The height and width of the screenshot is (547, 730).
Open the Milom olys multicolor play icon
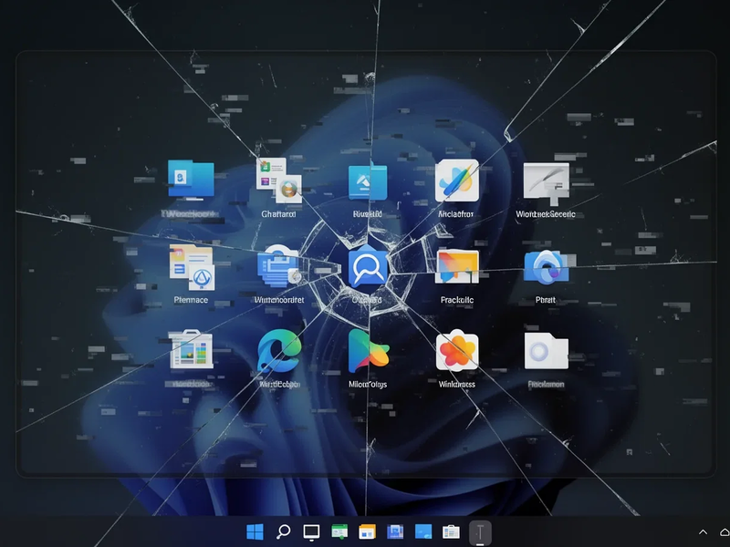[x=368, y=351]
